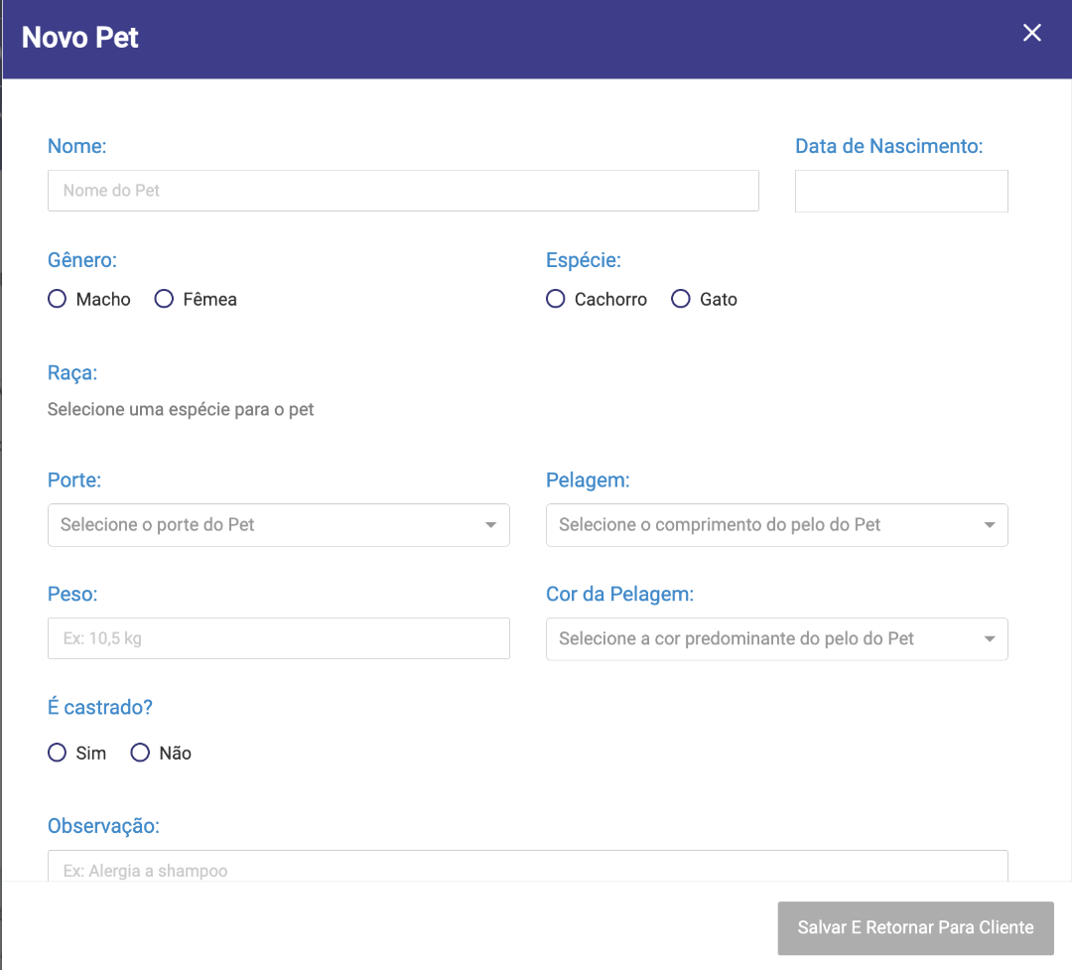Screen dimensions: 1072x970
Task: Open the 'Selecione o porte do Pet' dropdown
Action: 268,525
